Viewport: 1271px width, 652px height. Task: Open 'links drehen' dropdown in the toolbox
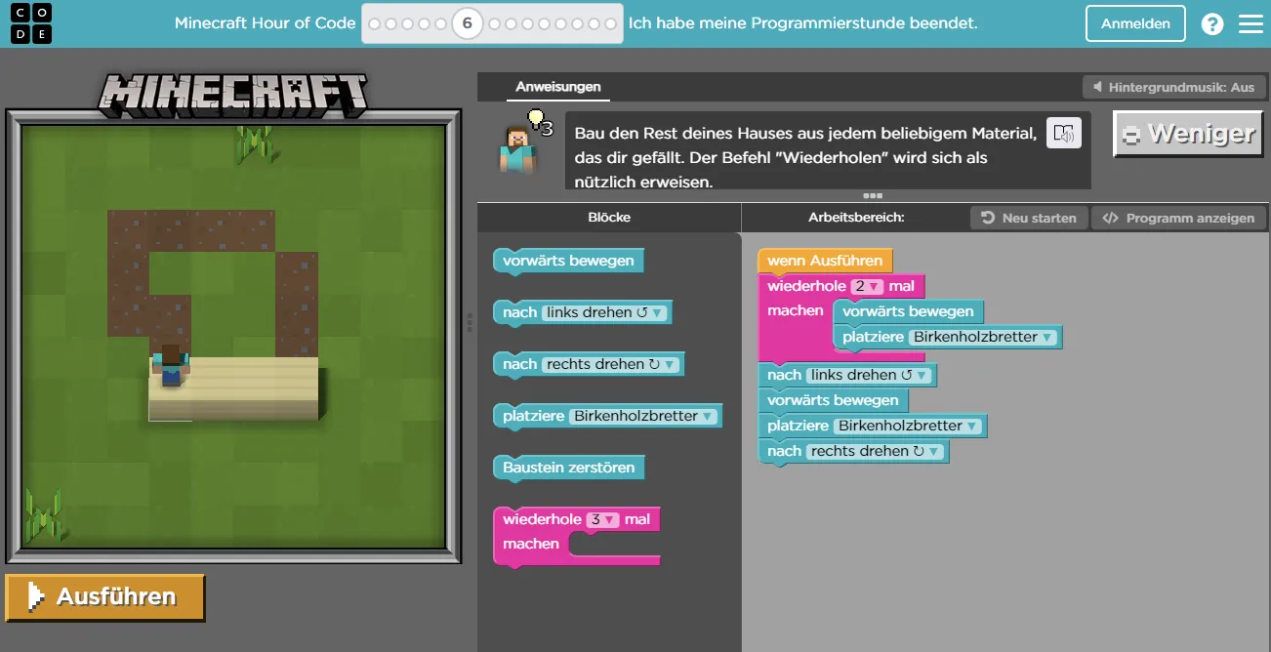(x=604, y=312)
